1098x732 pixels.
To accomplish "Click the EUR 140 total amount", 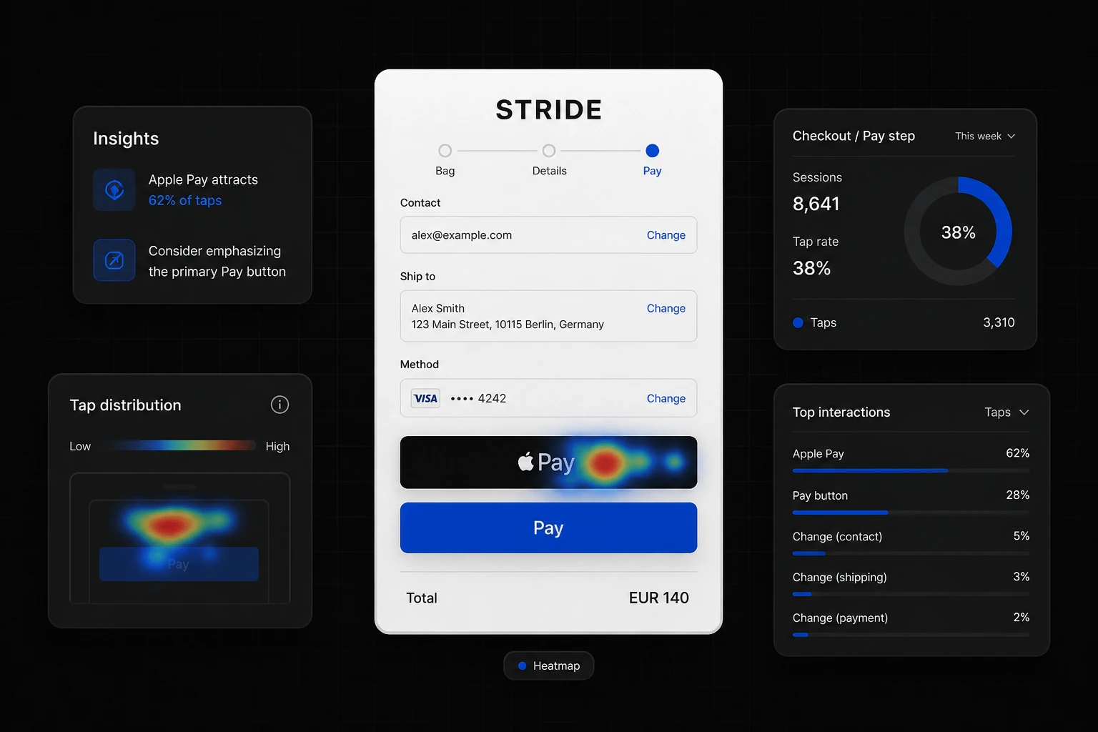I will click(658, 598).
